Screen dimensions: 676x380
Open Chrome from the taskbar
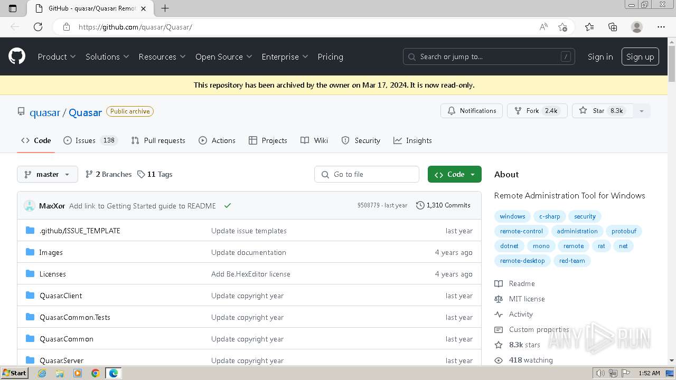pos(96,373)
